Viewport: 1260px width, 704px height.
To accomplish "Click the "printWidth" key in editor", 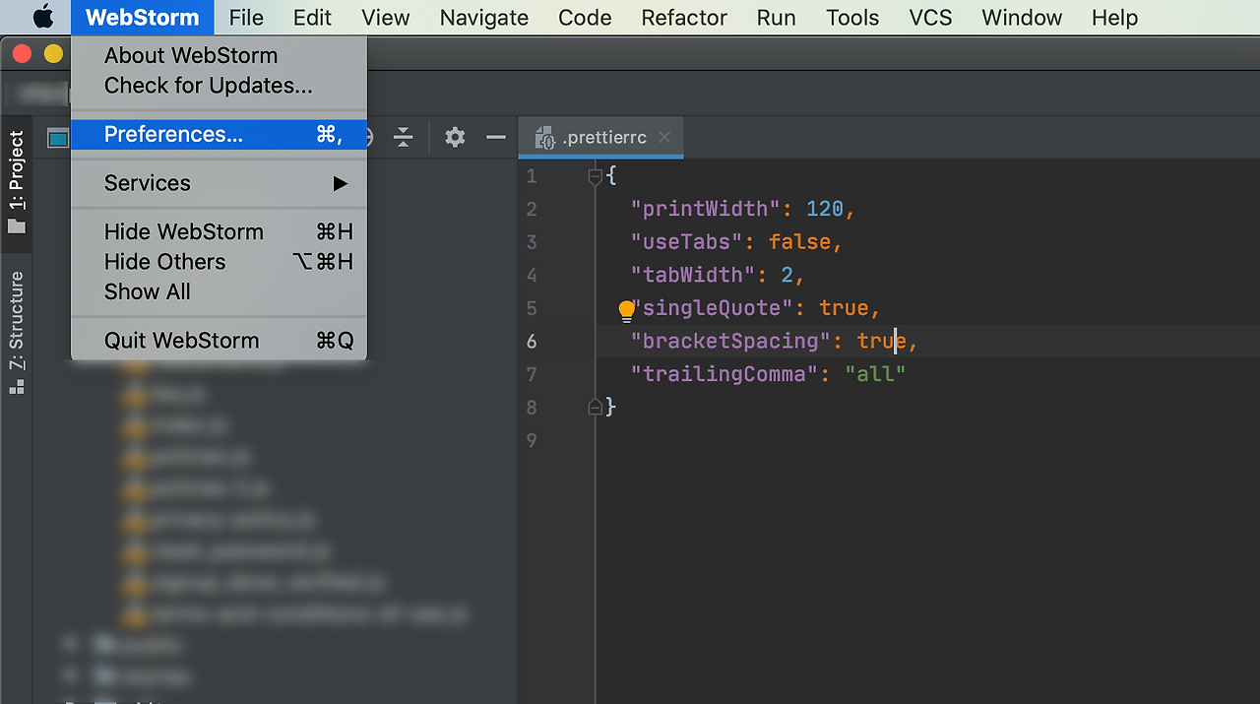I will (704, 209).
